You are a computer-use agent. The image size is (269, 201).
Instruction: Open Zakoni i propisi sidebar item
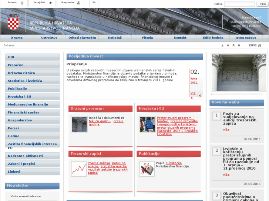point(33,164)
